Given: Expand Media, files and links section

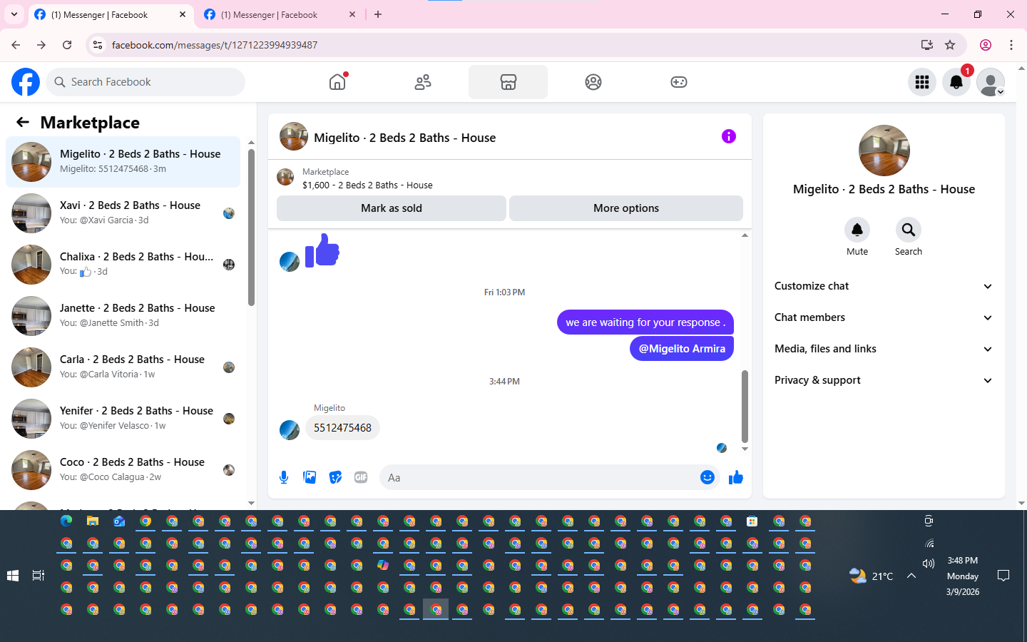Looking at the screenshot, I should coord(884,349).
